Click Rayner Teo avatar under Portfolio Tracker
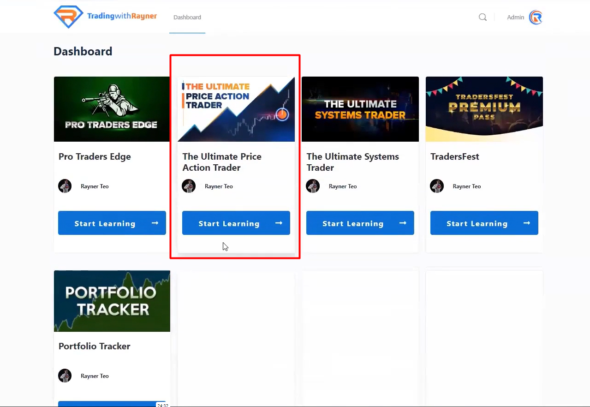The height and width of the screenshot is (407, 590). pyautogui.click(x=65, y=376)
